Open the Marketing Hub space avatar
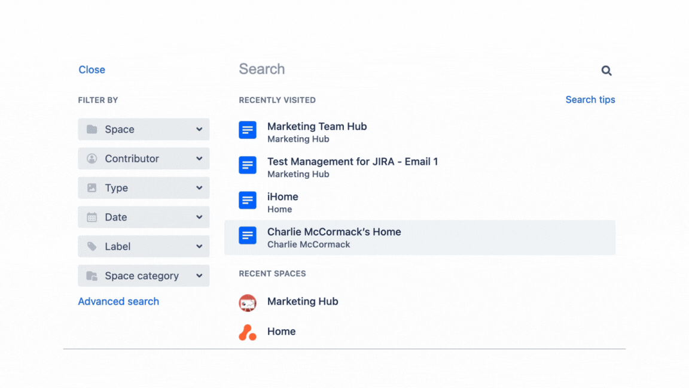 click(x=248, y=302)
